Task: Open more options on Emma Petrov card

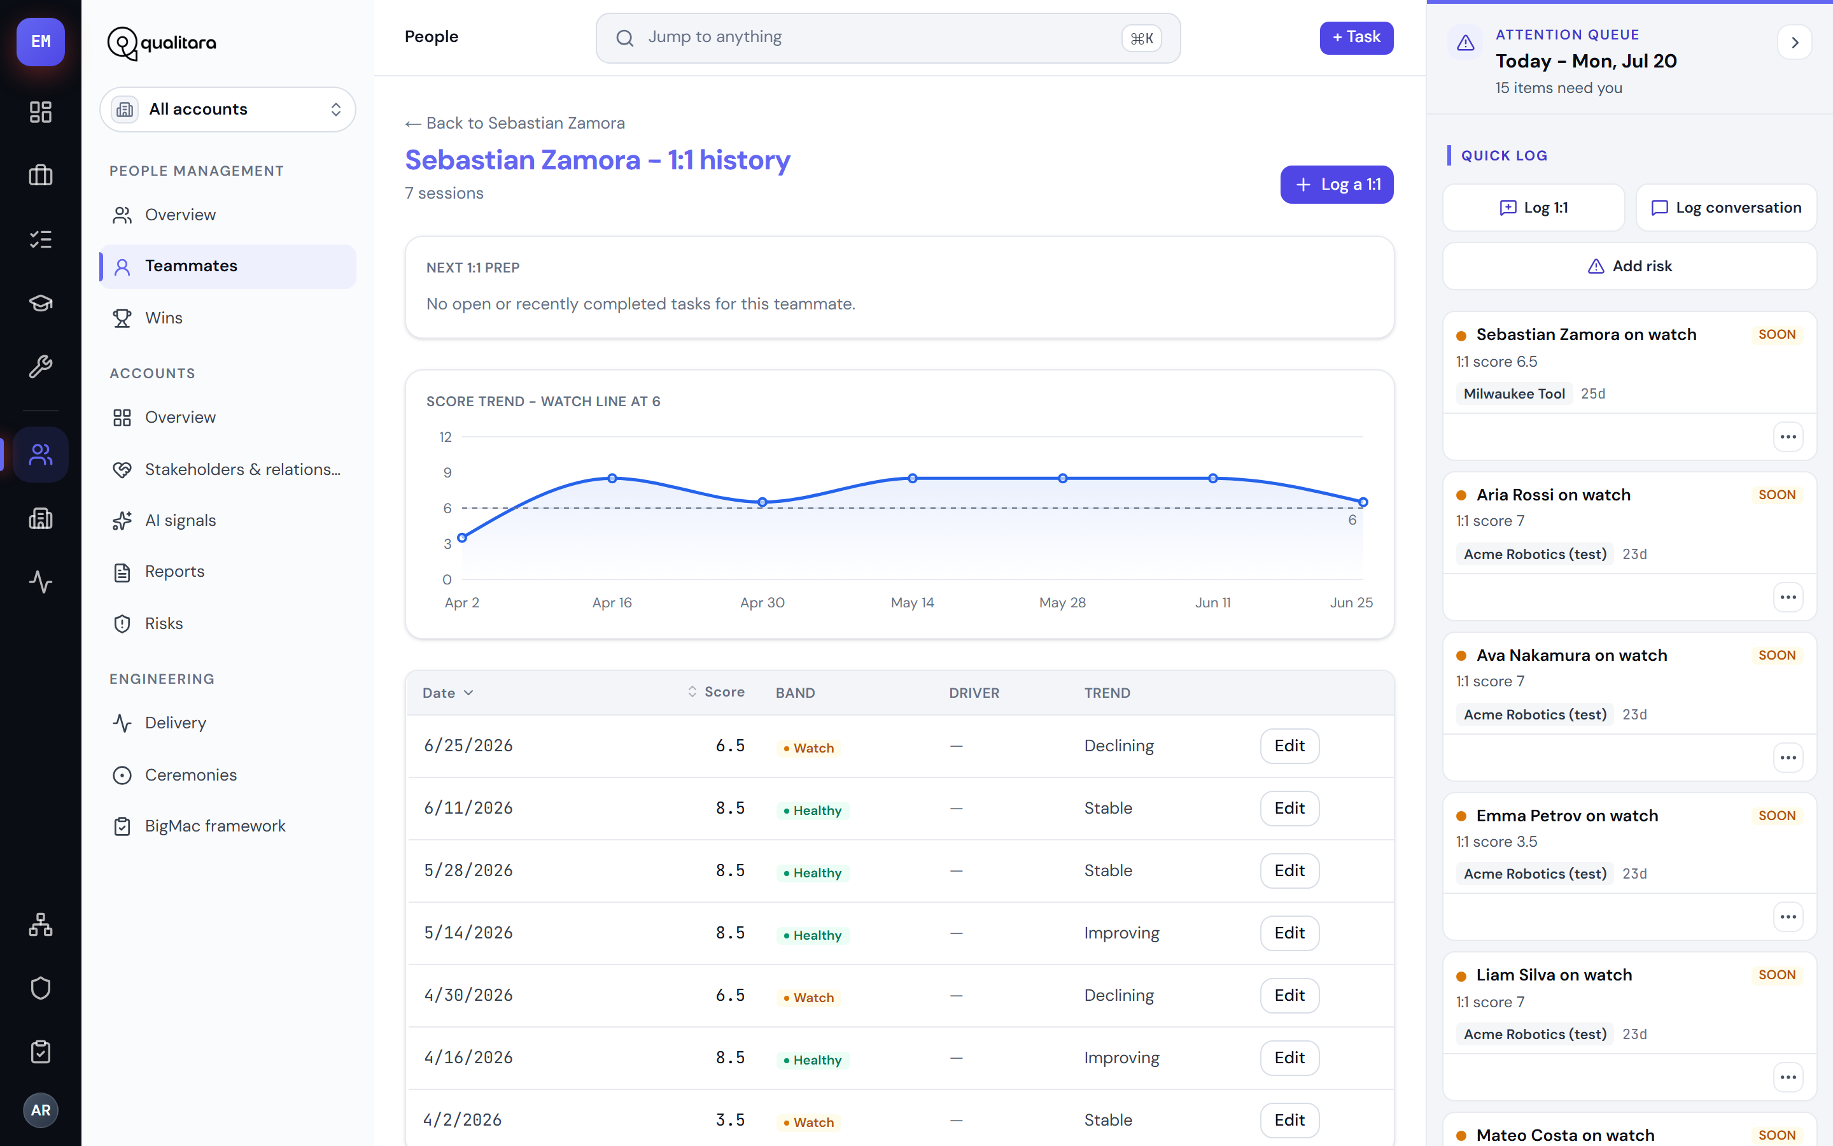Action: (x=1788, y=917)
